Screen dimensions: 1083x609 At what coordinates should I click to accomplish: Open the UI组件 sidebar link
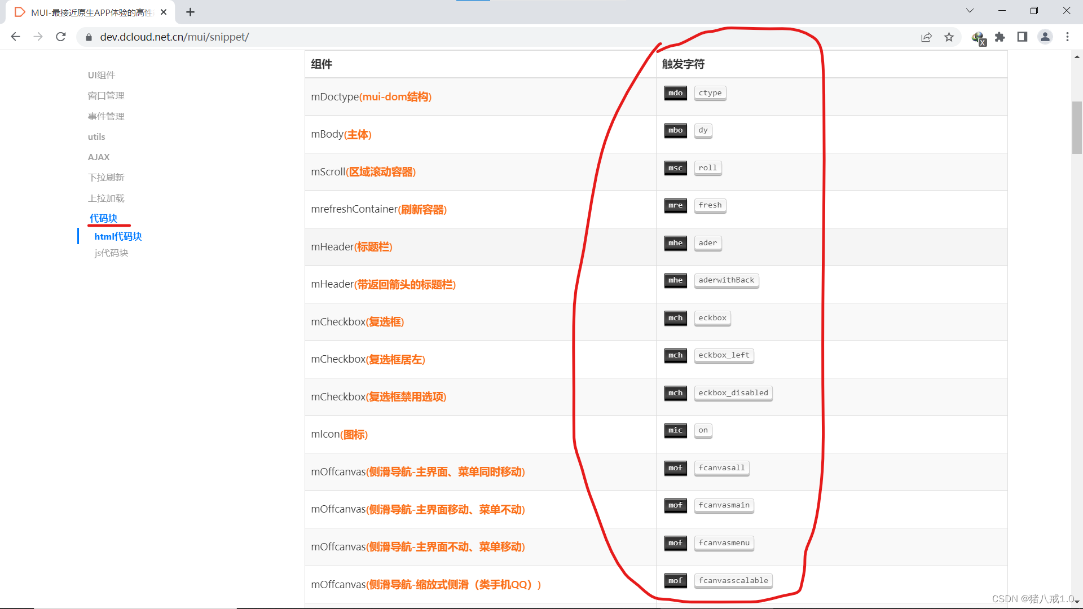(x=102, y=75)
